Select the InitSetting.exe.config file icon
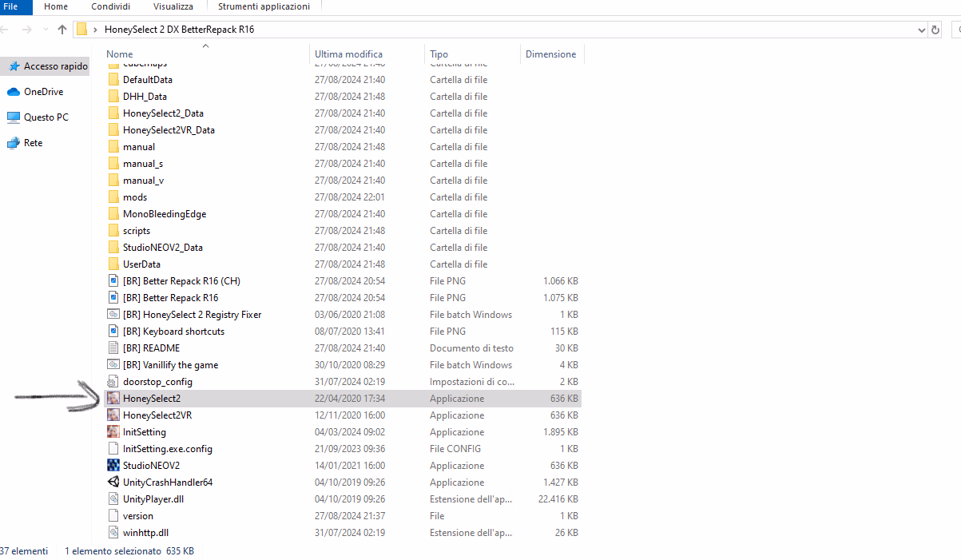The width and height of the screenshot is (961, 560). (113, 448)
